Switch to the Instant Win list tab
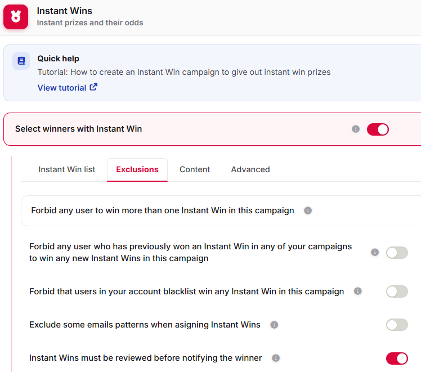 click(x=66, y=169)
